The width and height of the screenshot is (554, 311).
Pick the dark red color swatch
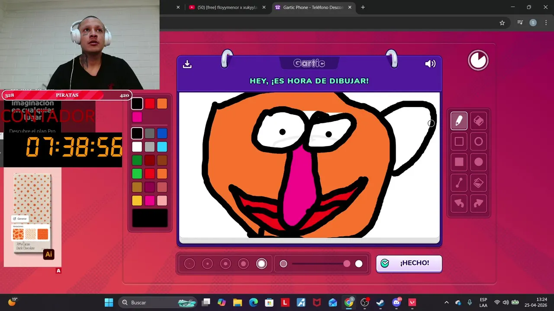[x=150, y=160]
